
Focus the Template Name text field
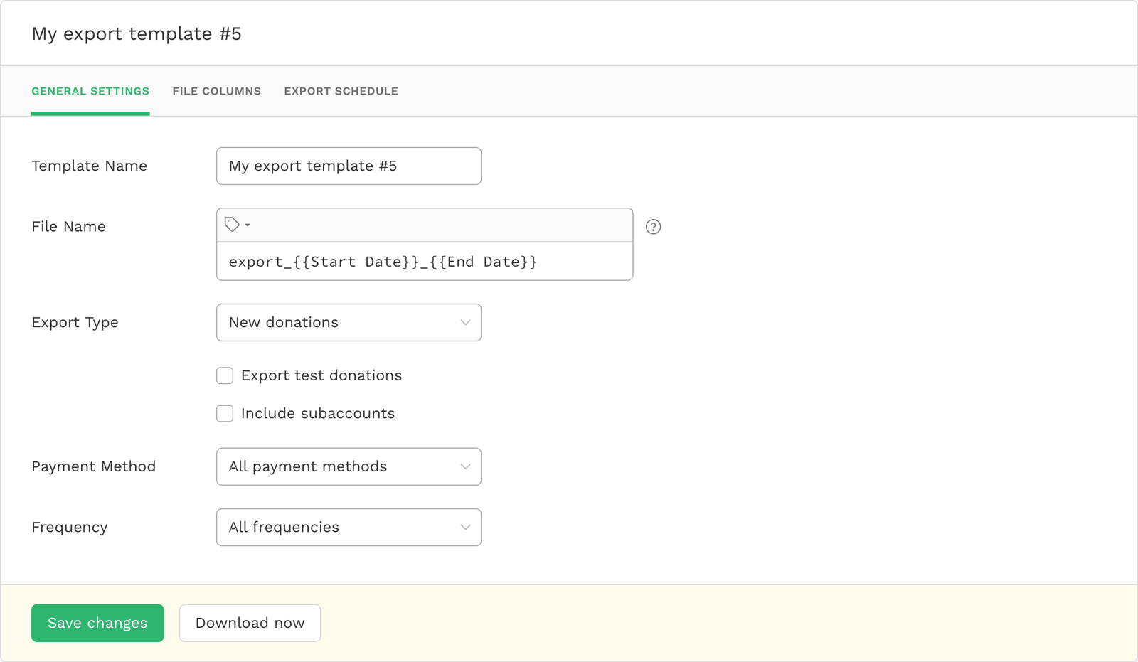tap(349, 166)
